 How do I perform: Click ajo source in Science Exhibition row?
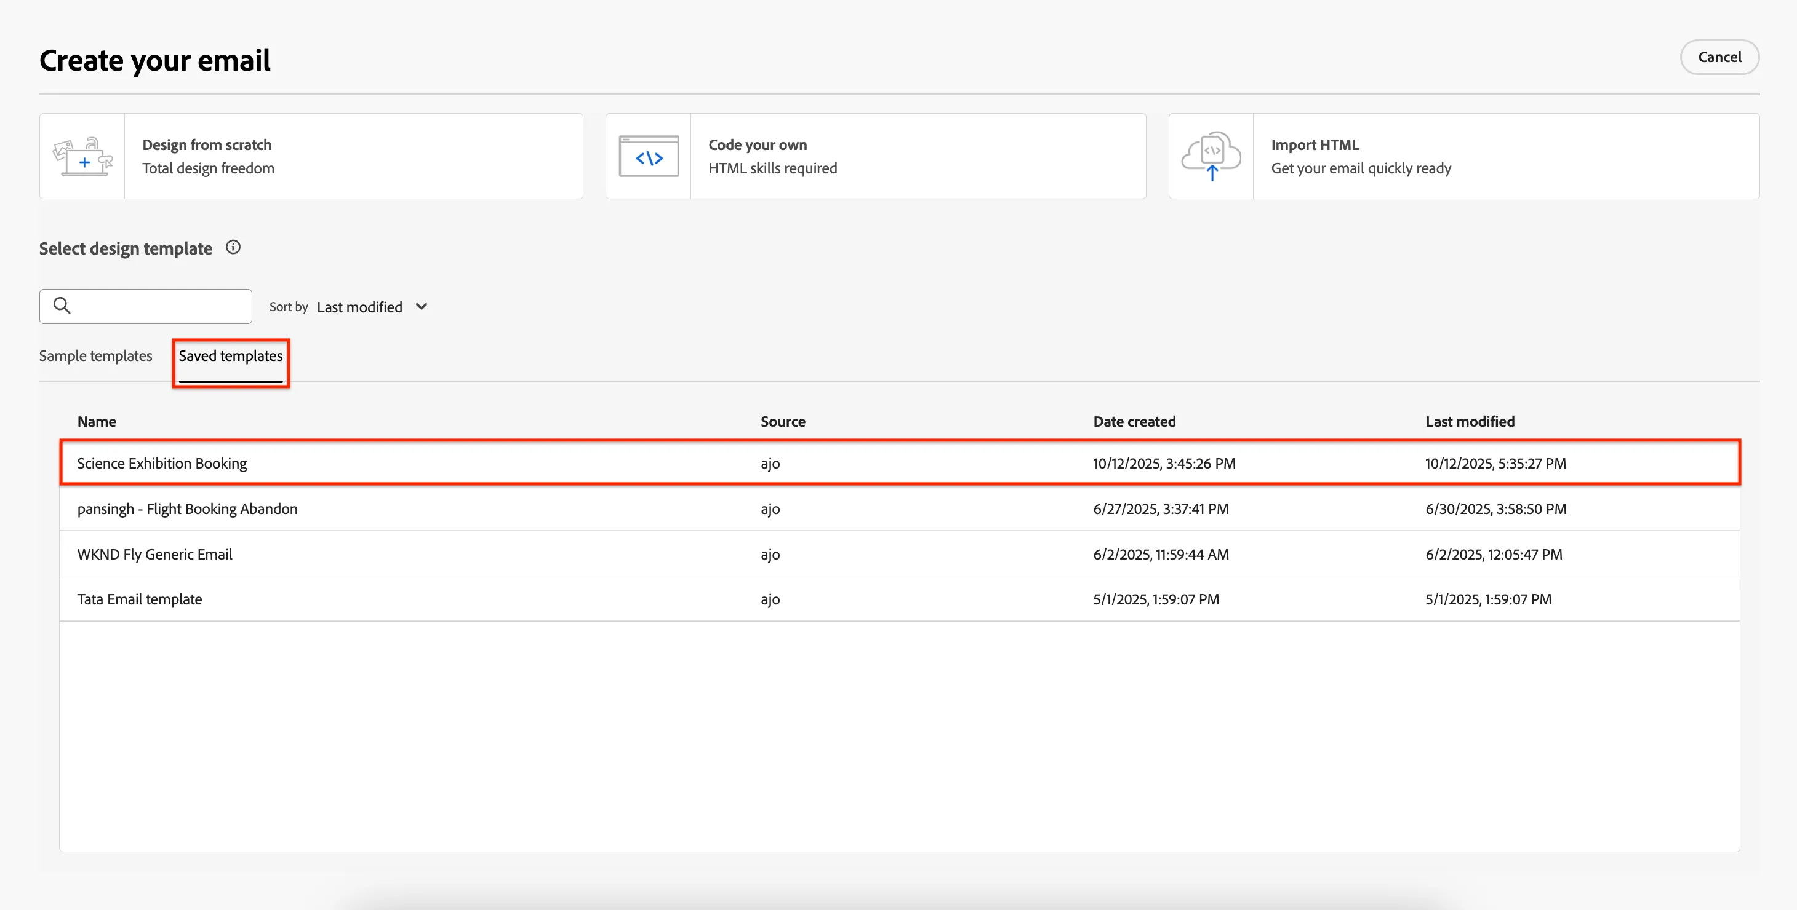(x=770, y=464)
